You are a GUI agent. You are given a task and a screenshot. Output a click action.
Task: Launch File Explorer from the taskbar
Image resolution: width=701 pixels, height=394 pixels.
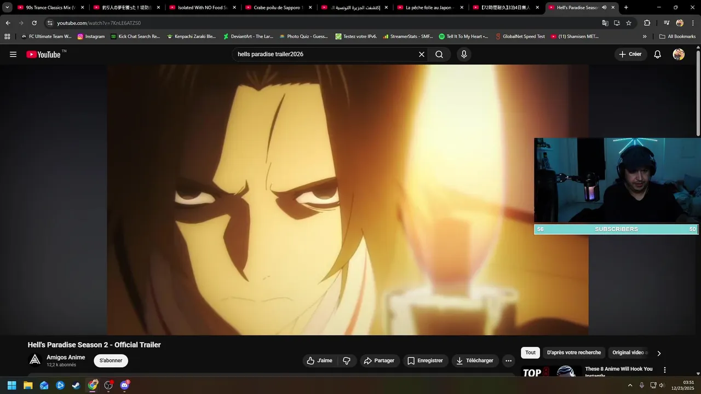[x=28, y=385]
